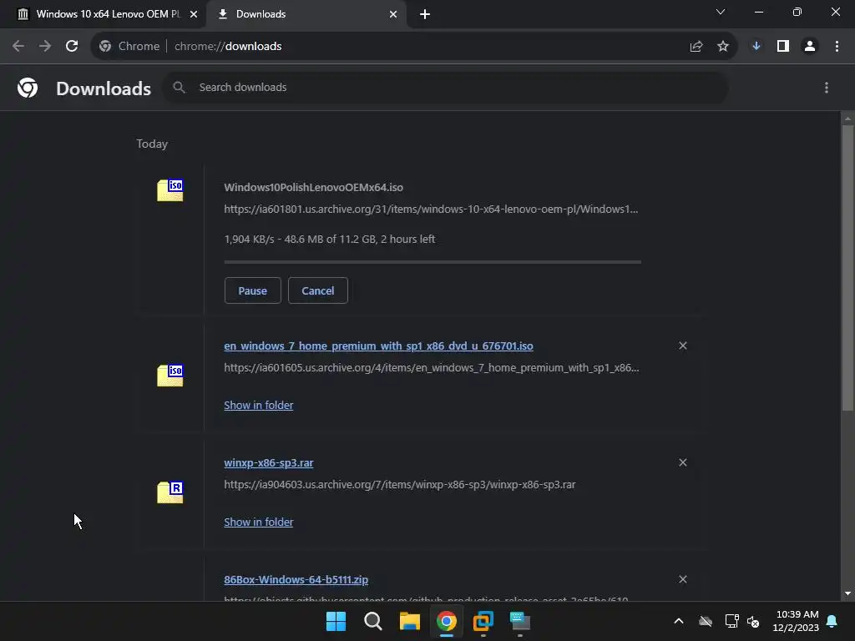Toggle the Chrome side panel
The image size is (855, 641).
783,47
